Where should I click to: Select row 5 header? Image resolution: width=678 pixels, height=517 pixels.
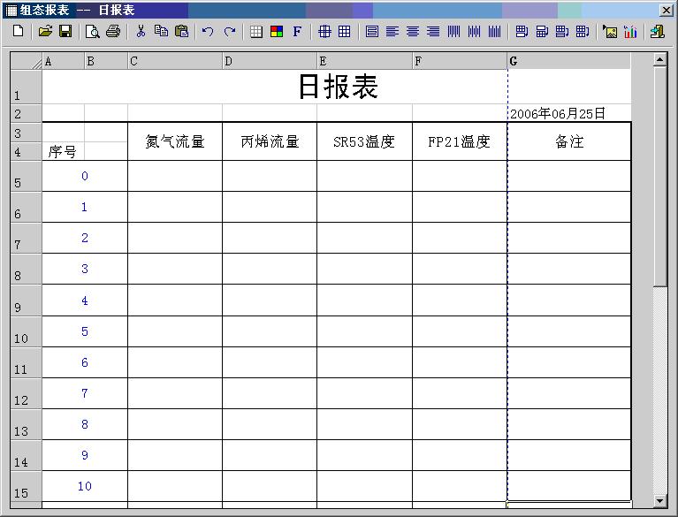(21, 176)
